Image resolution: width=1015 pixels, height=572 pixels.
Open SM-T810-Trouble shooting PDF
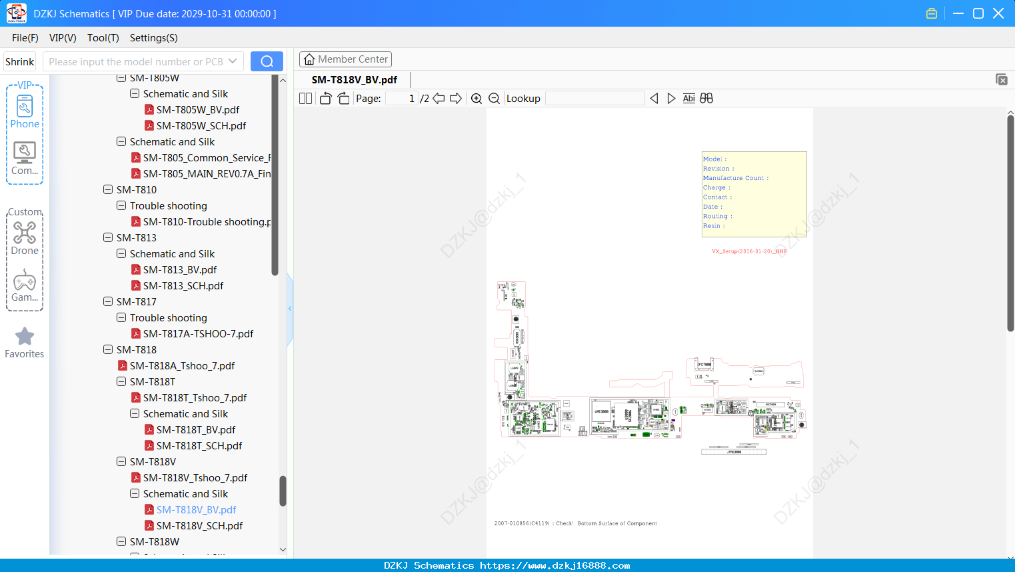point(207,221)
